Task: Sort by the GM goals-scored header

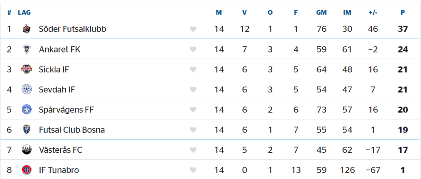Action: 322,12
